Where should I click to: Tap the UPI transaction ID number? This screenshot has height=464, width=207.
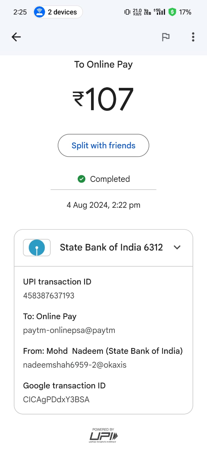[49, 296]
